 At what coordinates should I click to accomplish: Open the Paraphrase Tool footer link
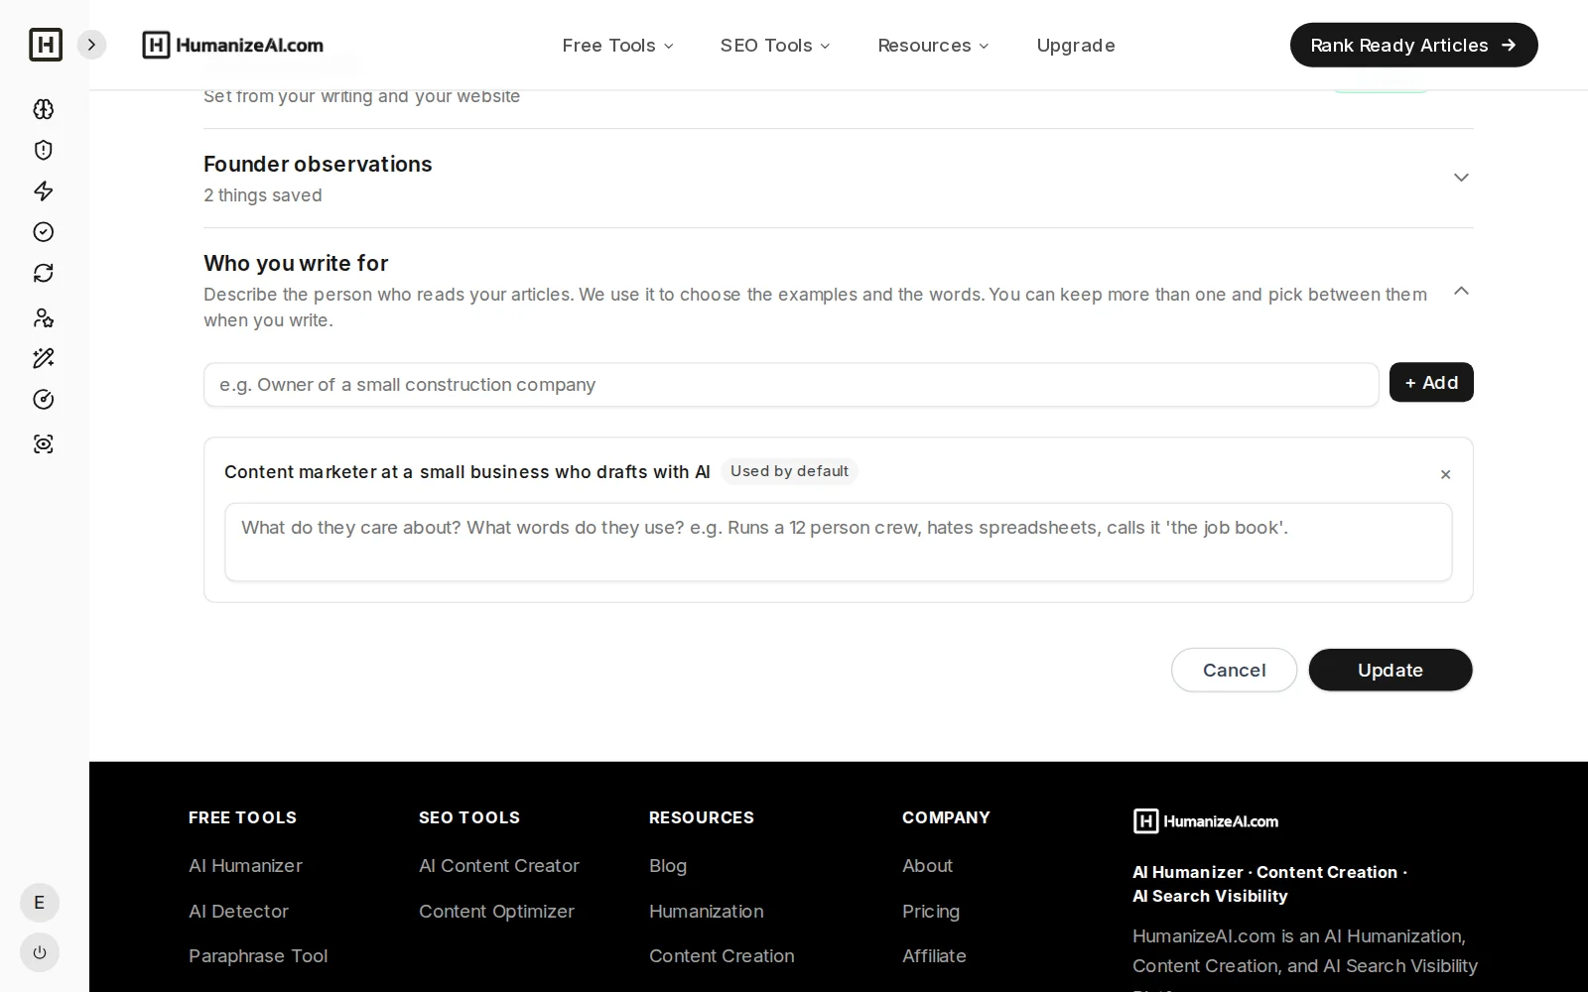point(258,956)
